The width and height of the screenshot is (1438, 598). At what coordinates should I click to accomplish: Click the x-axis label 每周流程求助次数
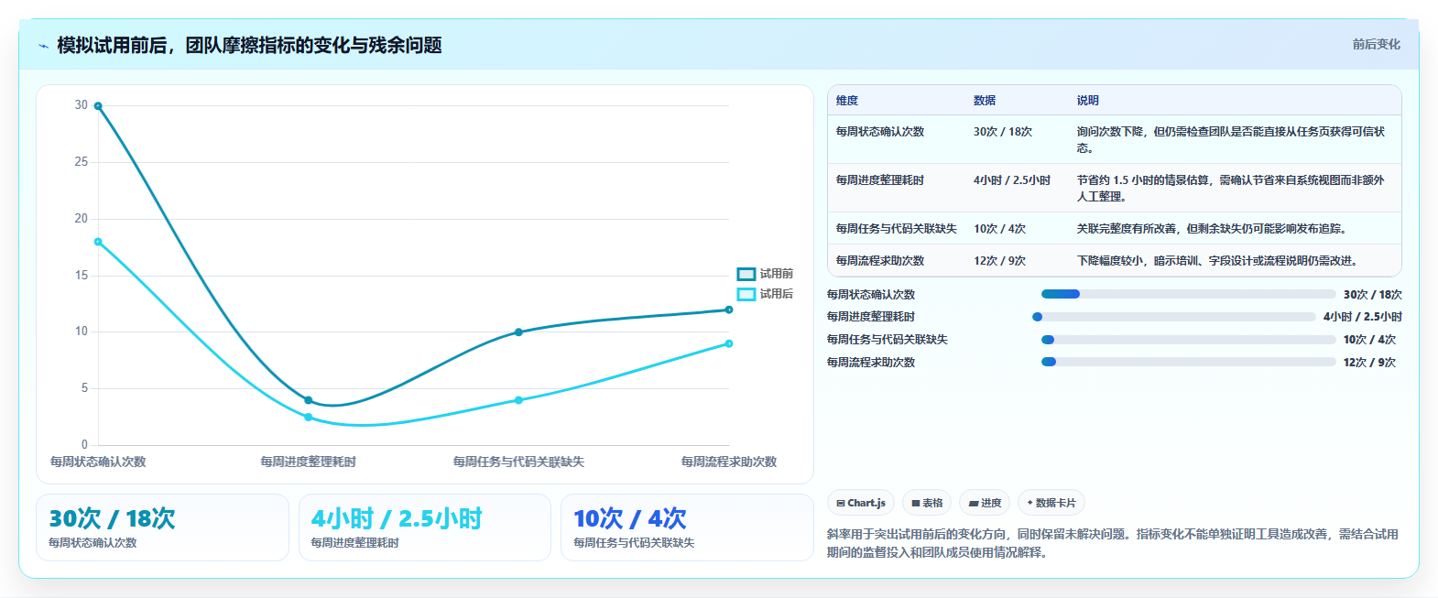coord(729,462)
